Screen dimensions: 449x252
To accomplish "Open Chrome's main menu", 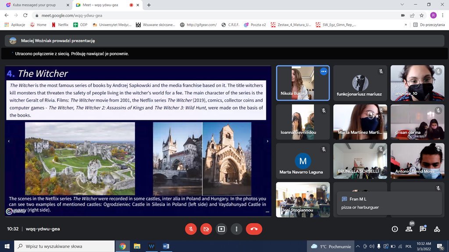I will point(443,15).
